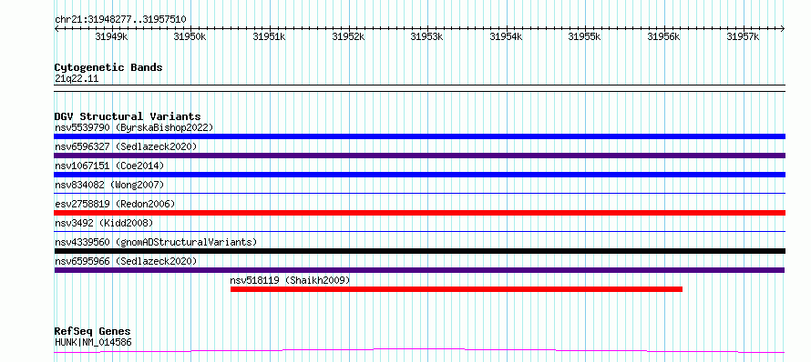This screenshot has height=362, width=811.
Task: Open the nsv4339560 (gnomADStructuralVariants) label
Action: coord(156,242)
